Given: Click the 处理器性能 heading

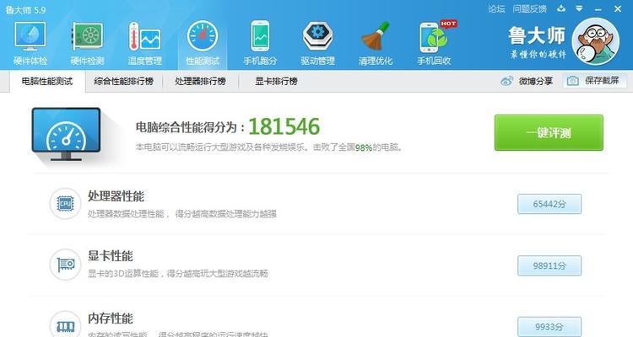Looking at the screenshot, I should [116, 196].
